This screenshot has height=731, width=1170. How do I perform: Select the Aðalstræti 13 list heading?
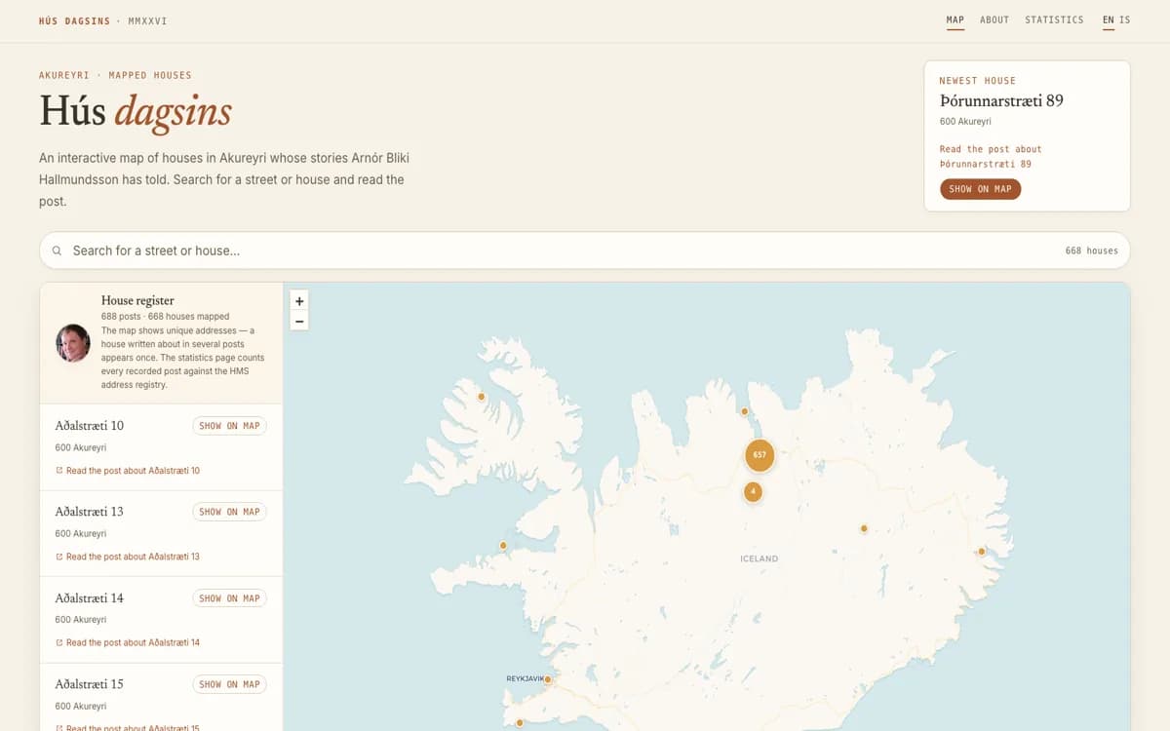[x=90, y=512]
